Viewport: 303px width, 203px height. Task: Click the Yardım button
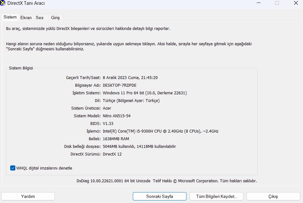click(x=28, y=196)
